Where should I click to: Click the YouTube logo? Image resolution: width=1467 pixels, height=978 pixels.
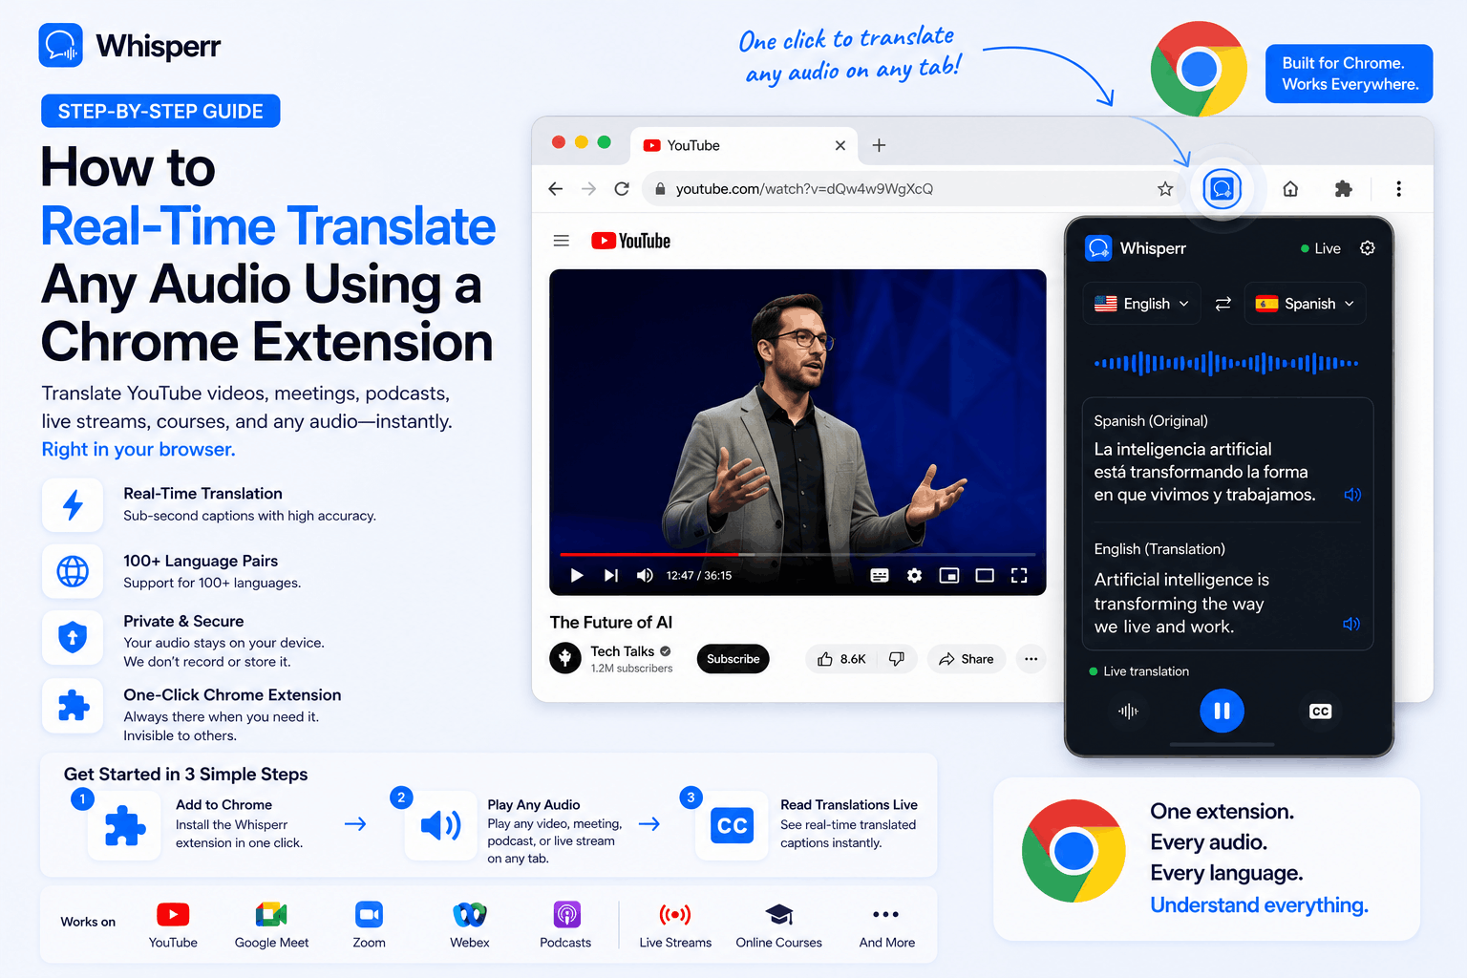(630, 241)
